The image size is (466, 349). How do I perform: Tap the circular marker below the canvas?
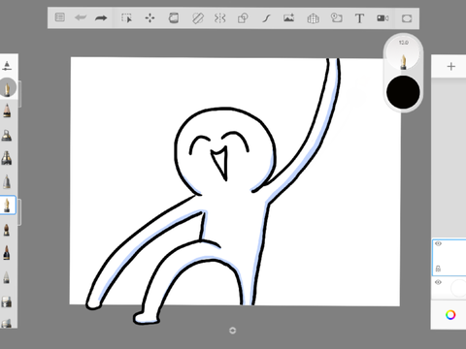pyautogui.click(x=232, y=331)
